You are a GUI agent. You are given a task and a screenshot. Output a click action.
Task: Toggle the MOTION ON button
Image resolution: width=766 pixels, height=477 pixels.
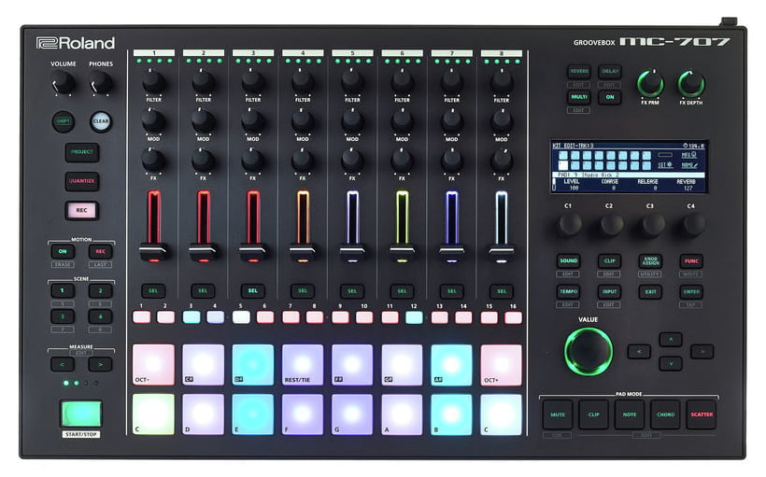click(63, 251)
